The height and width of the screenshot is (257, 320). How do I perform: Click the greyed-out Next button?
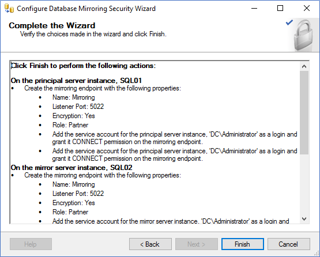(x=197, y=244)
